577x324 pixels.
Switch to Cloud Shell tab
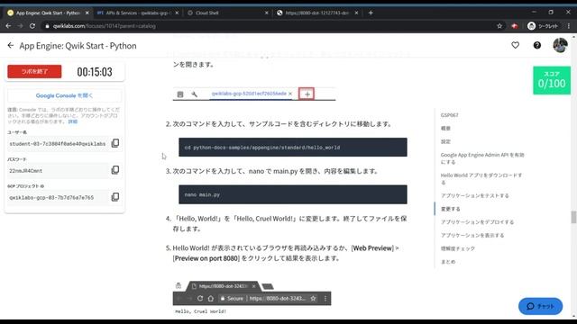tap(226, 13)
